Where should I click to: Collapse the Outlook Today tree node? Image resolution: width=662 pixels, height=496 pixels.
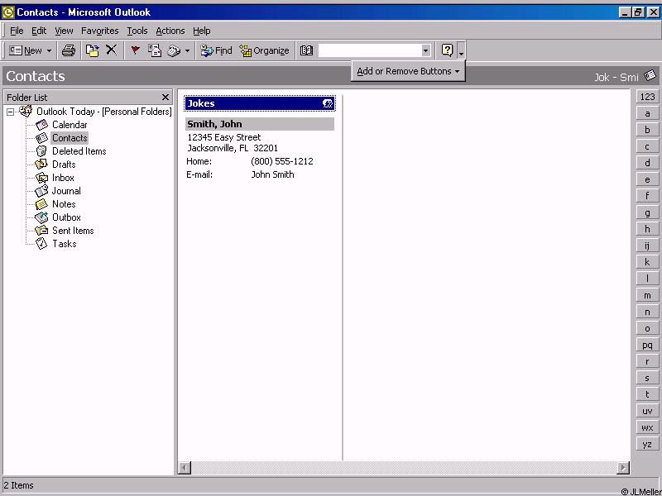11,112
